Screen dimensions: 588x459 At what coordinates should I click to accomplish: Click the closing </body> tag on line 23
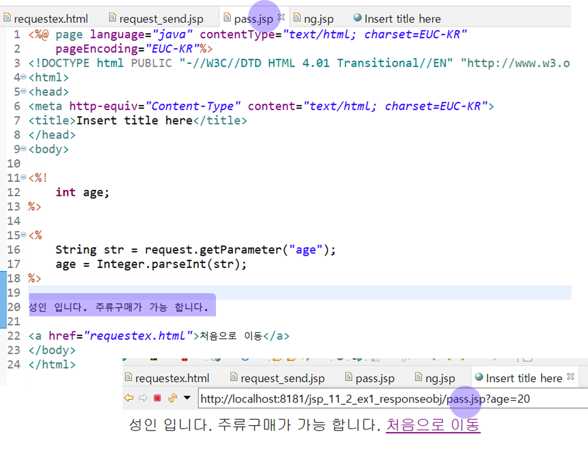click(52, 350)
